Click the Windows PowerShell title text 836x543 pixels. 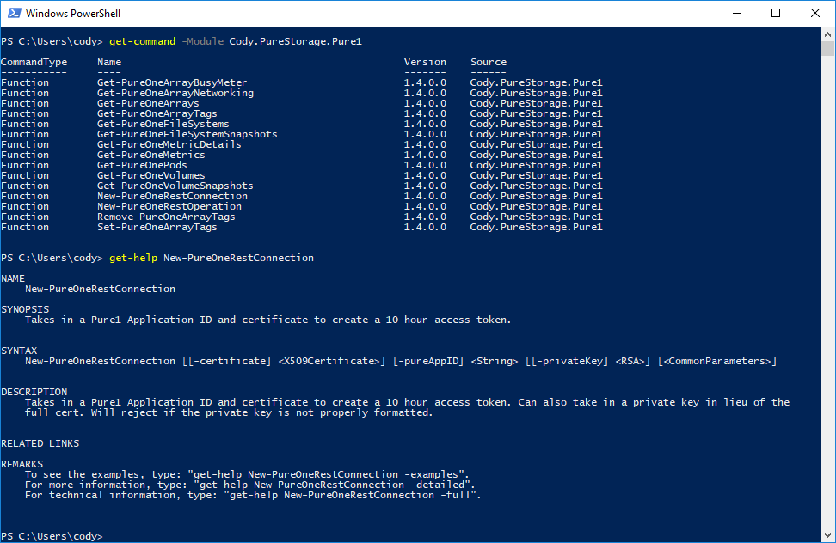point(73,13)
